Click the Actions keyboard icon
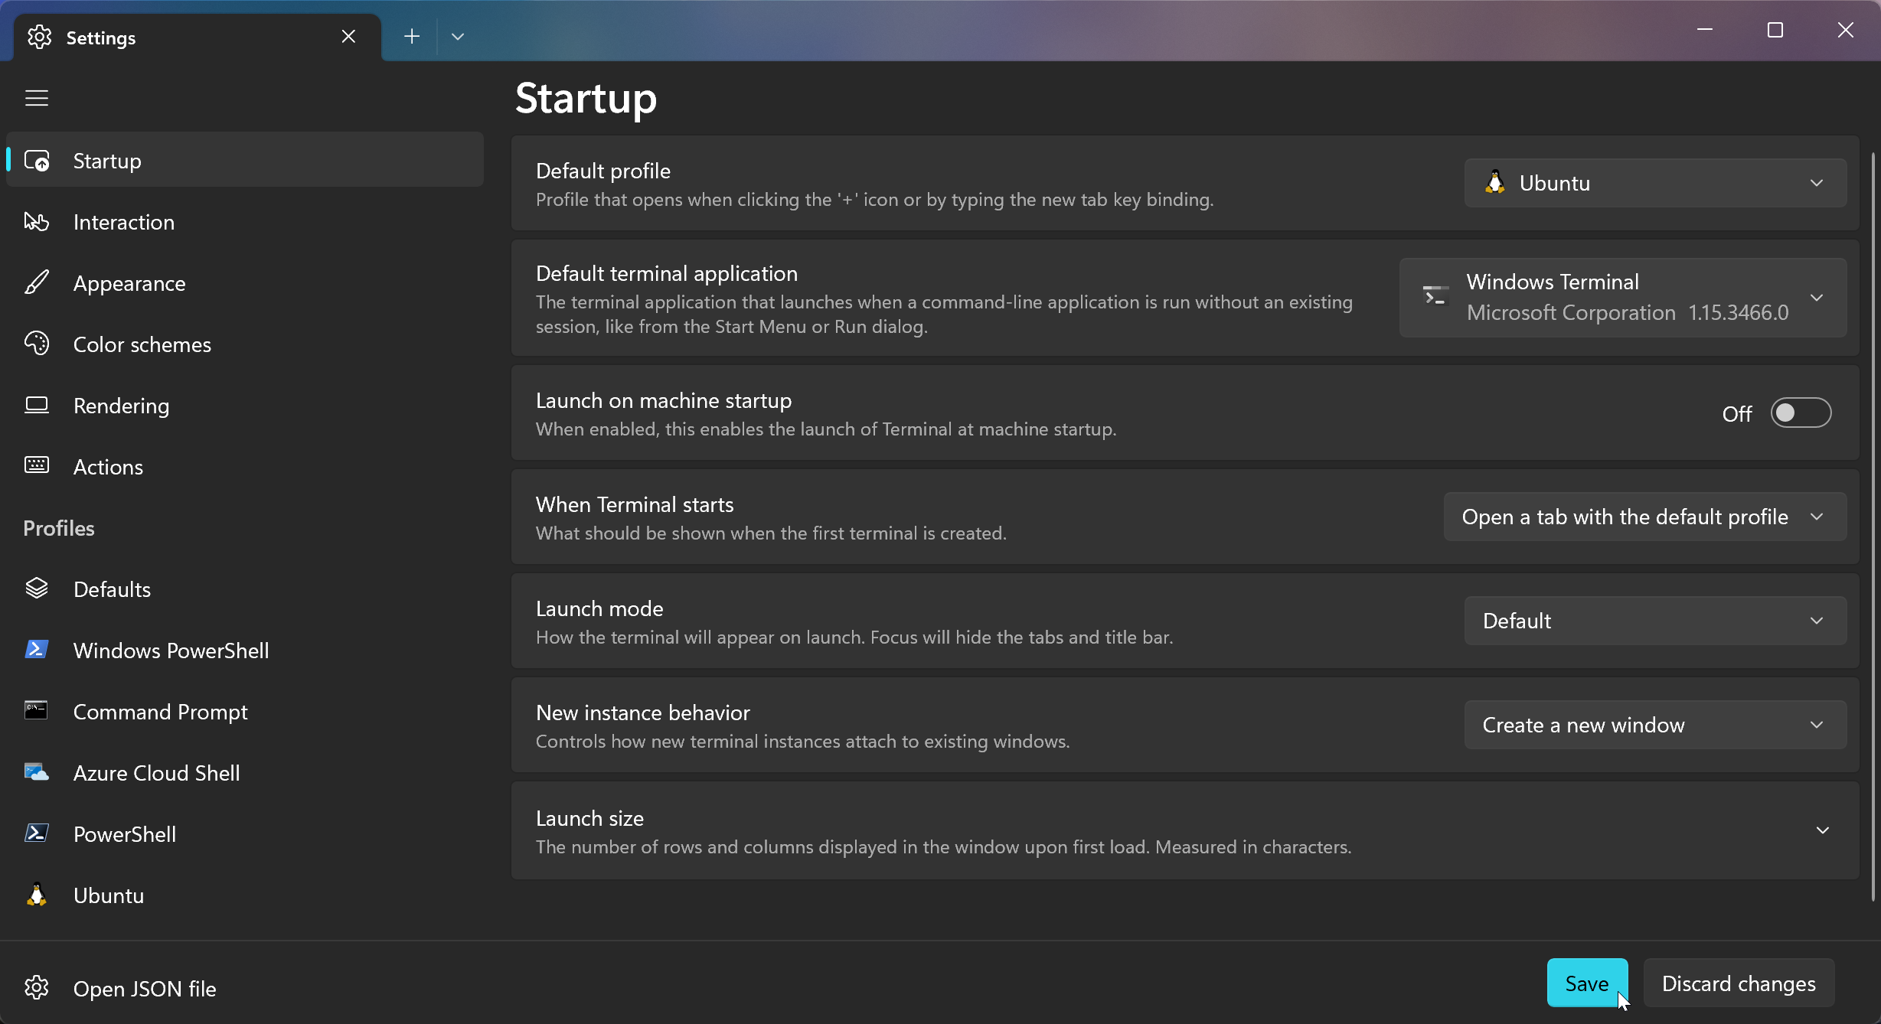1881x1024 pixels. (36, 465)
